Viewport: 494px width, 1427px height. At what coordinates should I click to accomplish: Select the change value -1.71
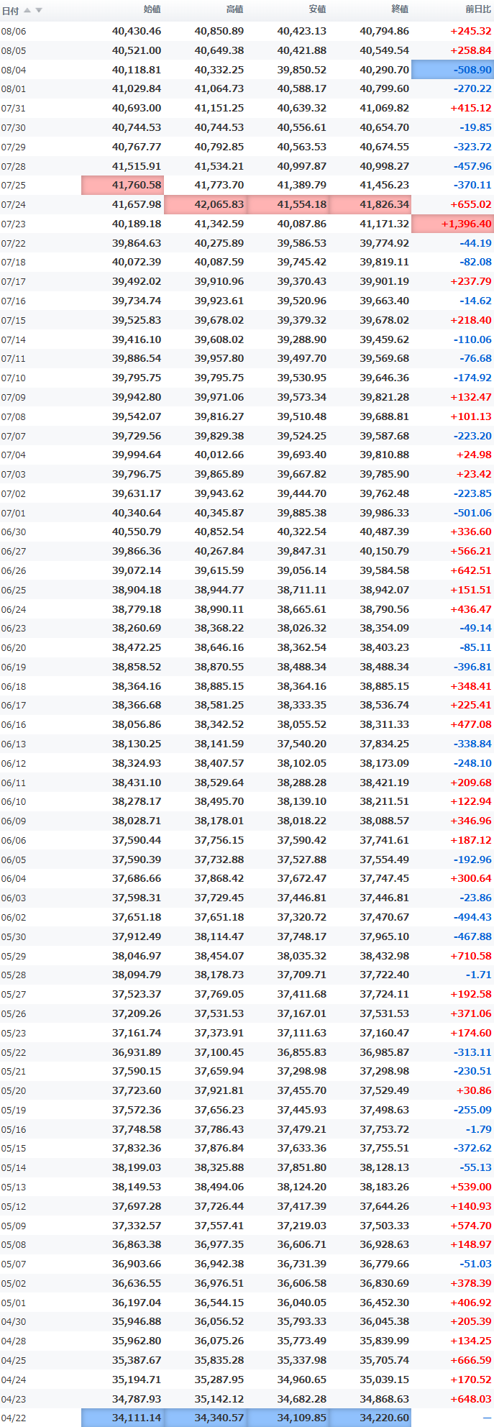(x=479, y=975)
